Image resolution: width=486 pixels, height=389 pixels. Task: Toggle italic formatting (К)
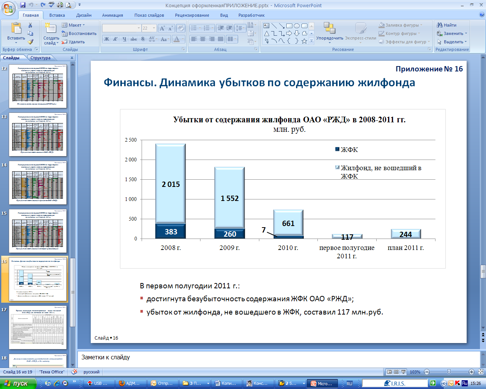[115, 39]
